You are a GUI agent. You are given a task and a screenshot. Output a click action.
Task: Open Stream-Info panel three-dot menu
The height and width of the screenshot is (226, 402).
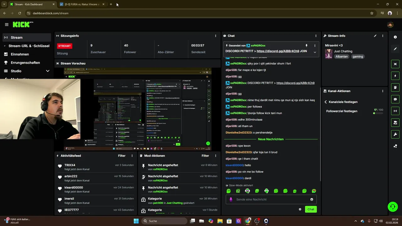(x=383, y=36)
